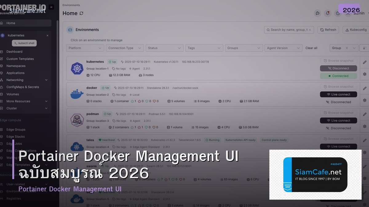This screenshot has width=369, height=207.
Task: Click the Live connect button for podman
Action: pos(338,120)
